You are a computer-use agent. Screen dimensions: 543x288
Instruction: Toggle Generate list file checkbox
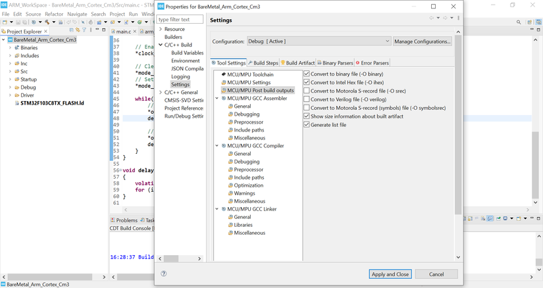(x=307, y=124)
